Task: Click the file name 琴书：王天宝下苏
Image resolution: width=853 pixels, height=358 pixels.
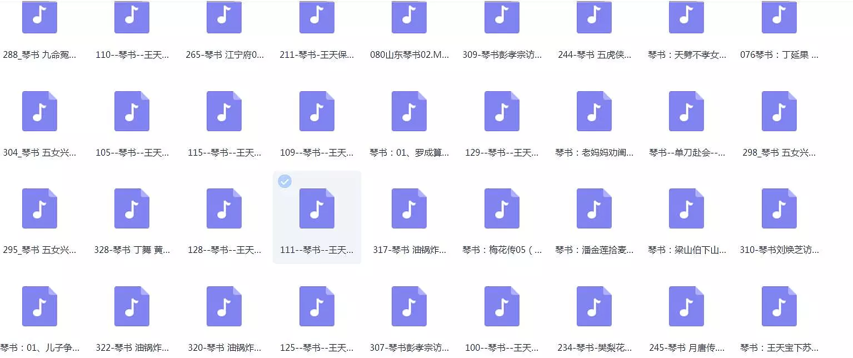Action: 779,348
